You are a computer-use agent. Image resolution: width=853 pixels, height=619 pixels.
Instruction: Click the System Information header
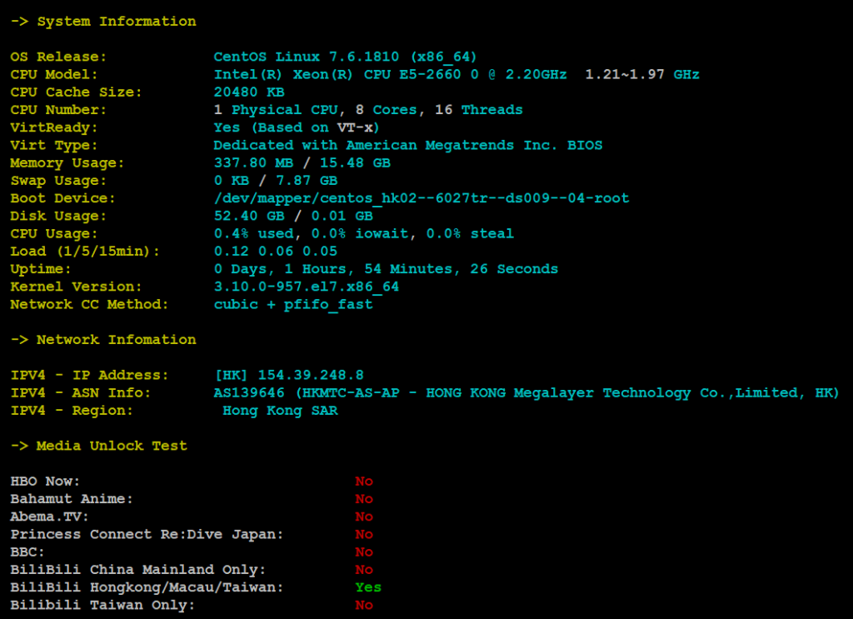[103, 21]
